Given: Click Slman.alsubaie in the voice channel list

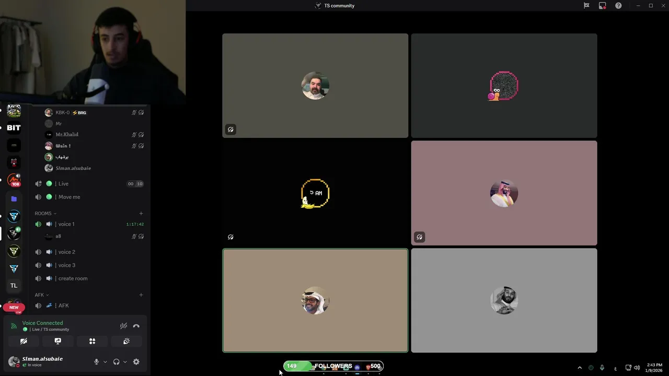Looking at the screenshot, I should pos(94,168).
